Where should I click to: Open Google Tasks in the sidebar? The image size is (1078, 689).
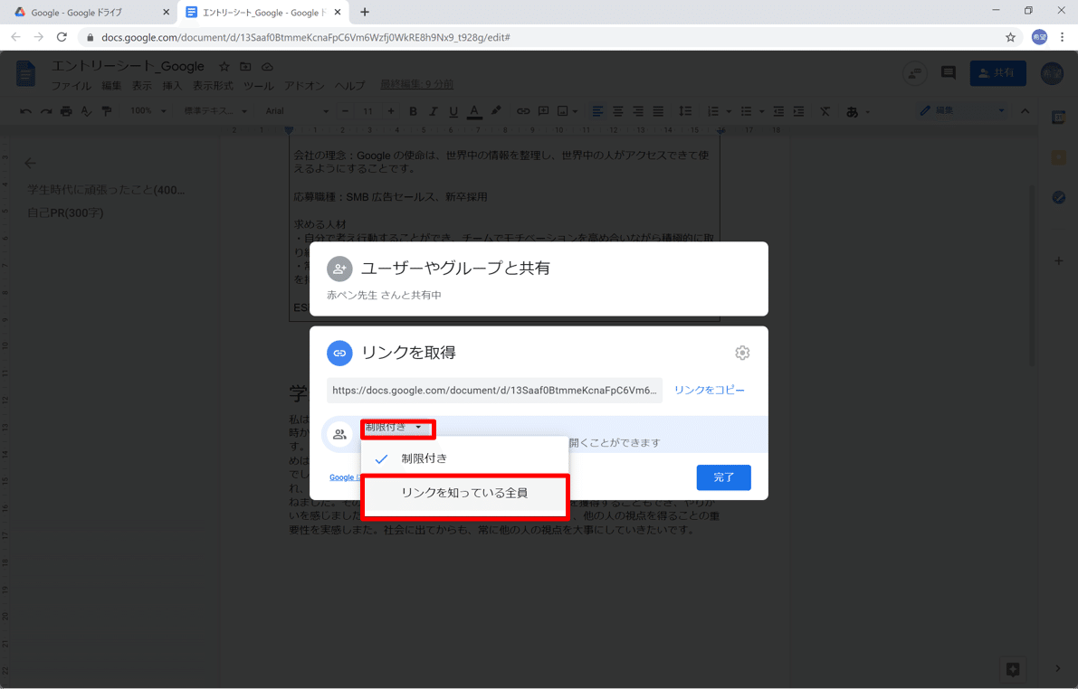point(1059,197)
